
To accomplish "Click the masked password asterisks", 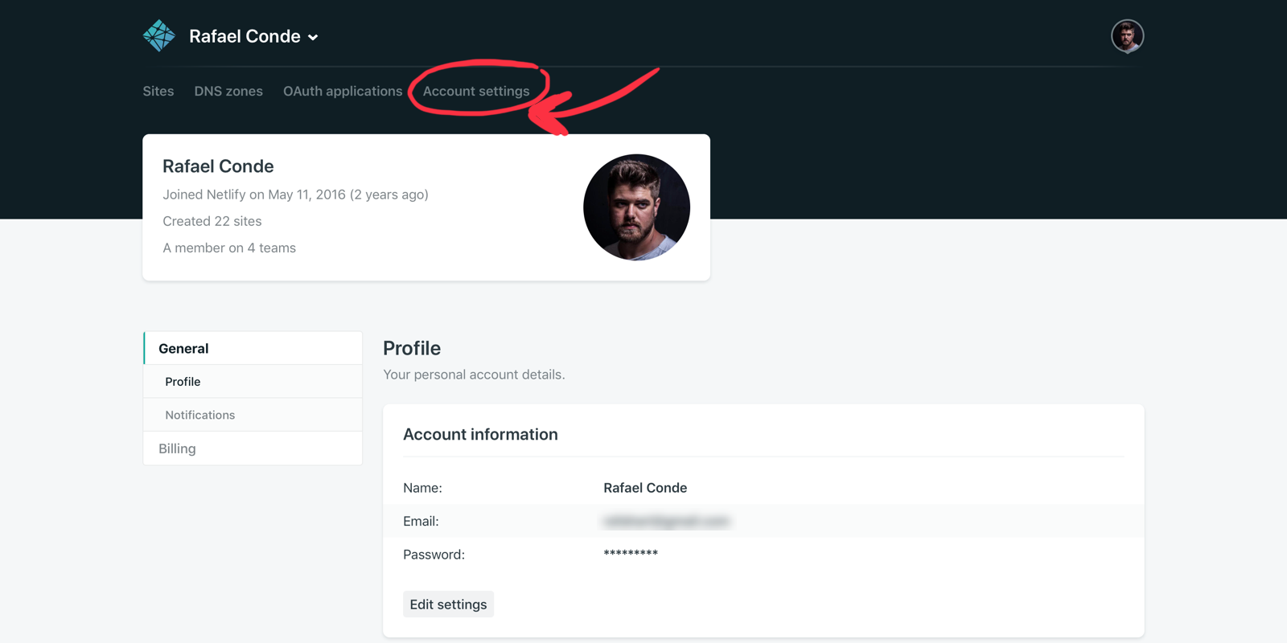I will [x=631, y=554].
